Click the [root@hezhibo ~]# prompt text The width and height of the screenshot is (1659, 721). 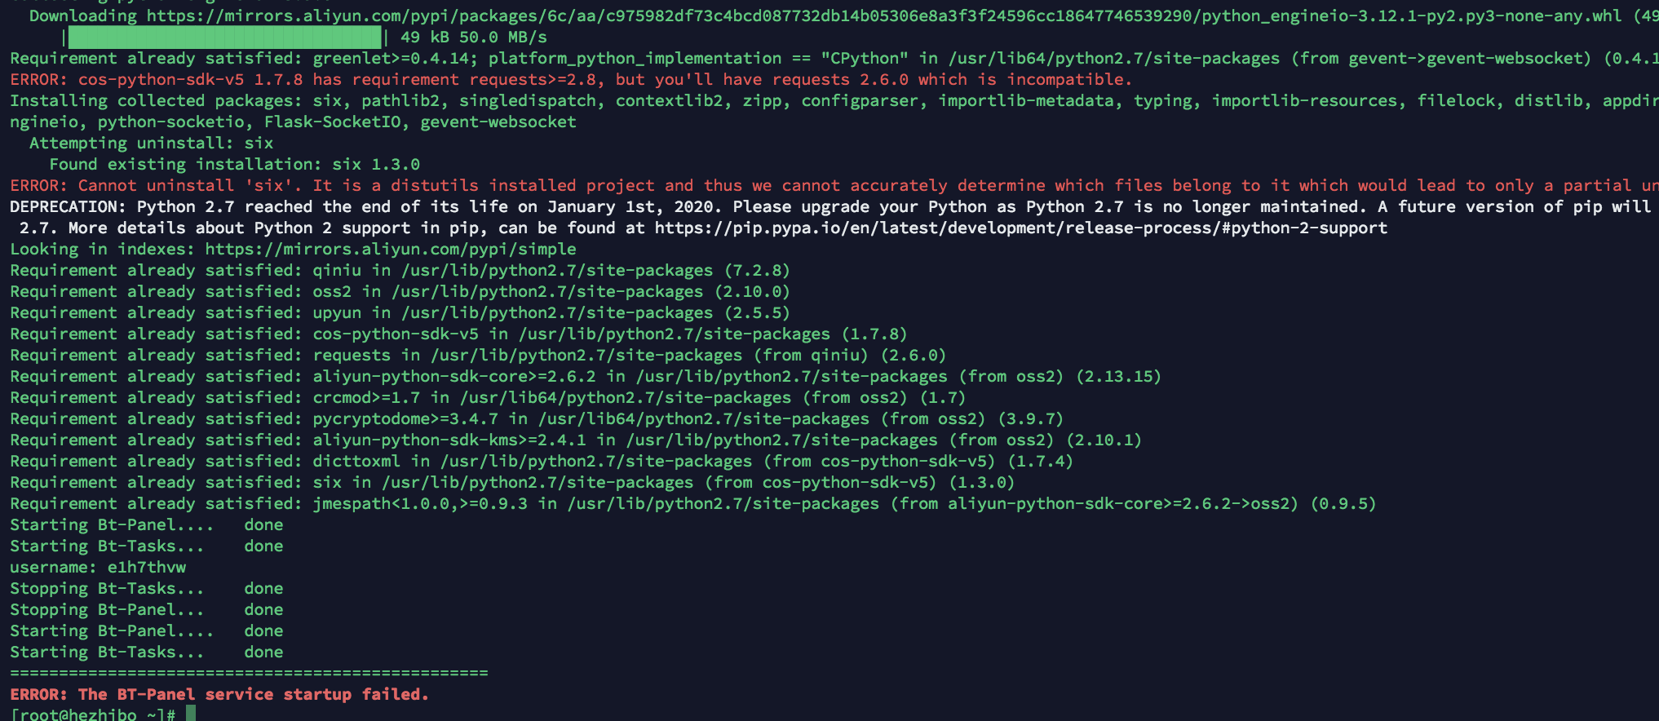point(93,714)
